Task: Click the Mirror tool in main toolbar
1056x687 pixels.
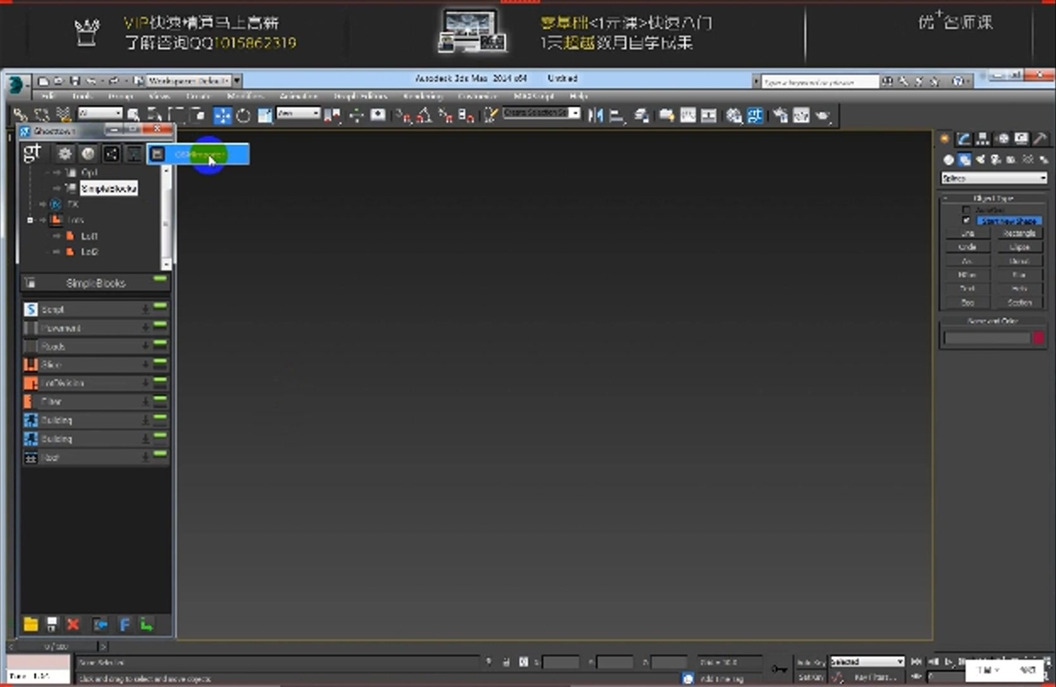Action: [595, 115]
